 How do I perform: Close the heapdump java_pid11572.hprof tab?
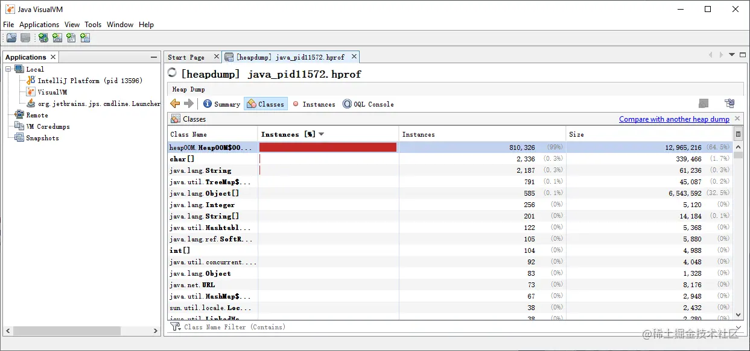(x=354, y=57)
